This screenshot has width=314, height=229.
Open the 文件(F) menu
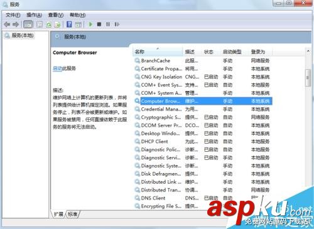13,15
